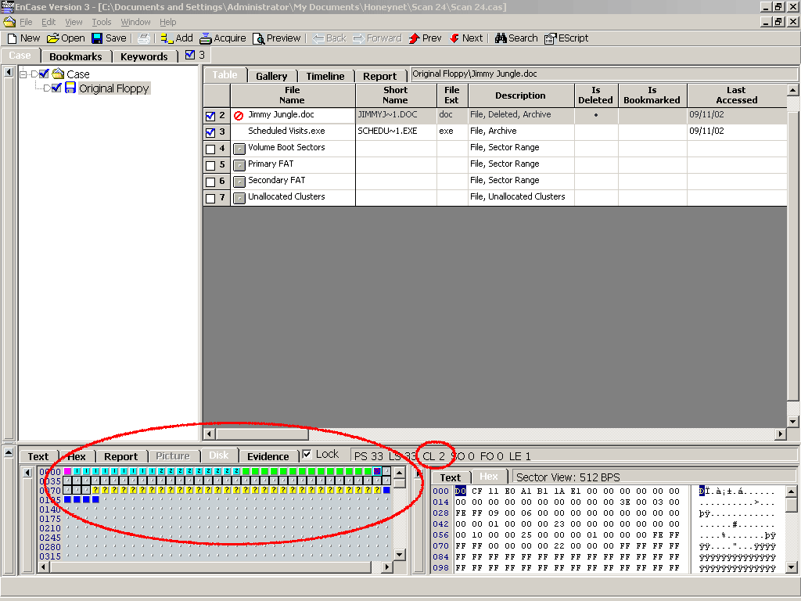Click the Unallocated Clusters row icon
This screenshot has height=601, width=801.
click(x=239, y=198)
